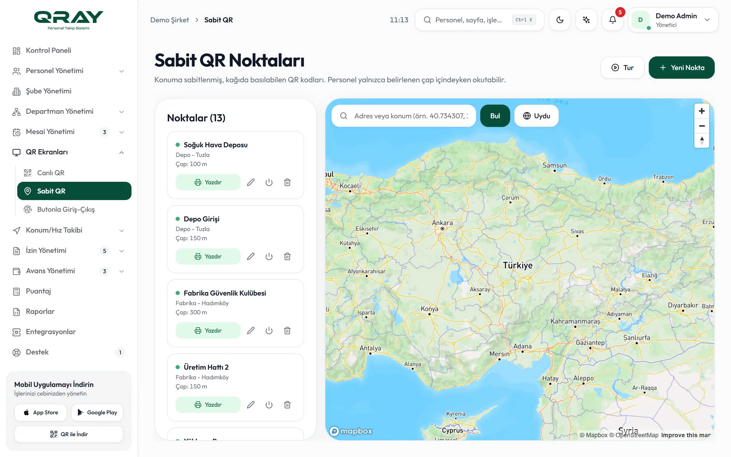Viewport: 731px width, 457px height.
Task: Collapse QR Ekranları menu
Action: (69, 152)
